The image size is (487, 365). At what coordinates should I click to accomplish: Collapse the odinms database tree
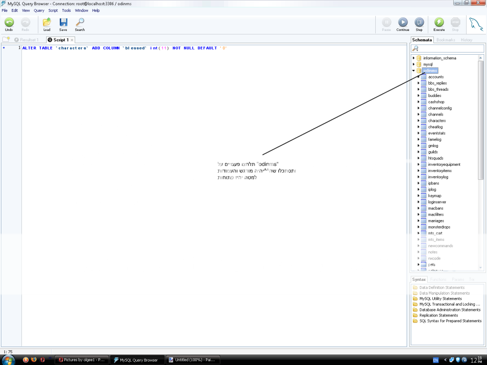(413, 70)
